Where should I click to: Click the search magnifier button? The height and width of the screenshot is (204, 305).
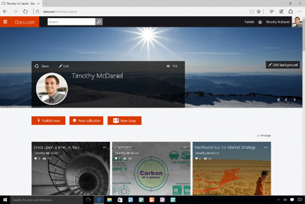pos(99,22)
